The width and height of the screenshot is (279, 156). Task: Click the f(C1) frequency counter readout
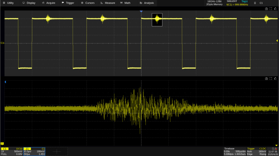[x=237, y=4]
